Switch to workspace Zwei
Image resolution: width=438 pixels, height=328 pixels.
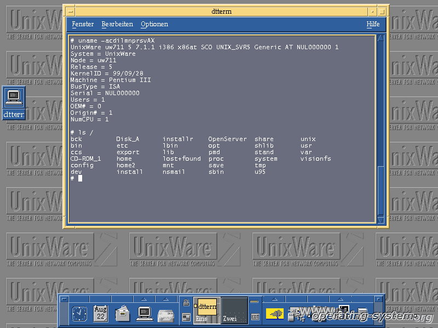pos(234,311)
